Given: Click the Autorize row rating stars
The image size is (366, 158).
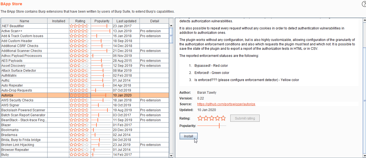Looking at the screenshot, I should (79, 95).
